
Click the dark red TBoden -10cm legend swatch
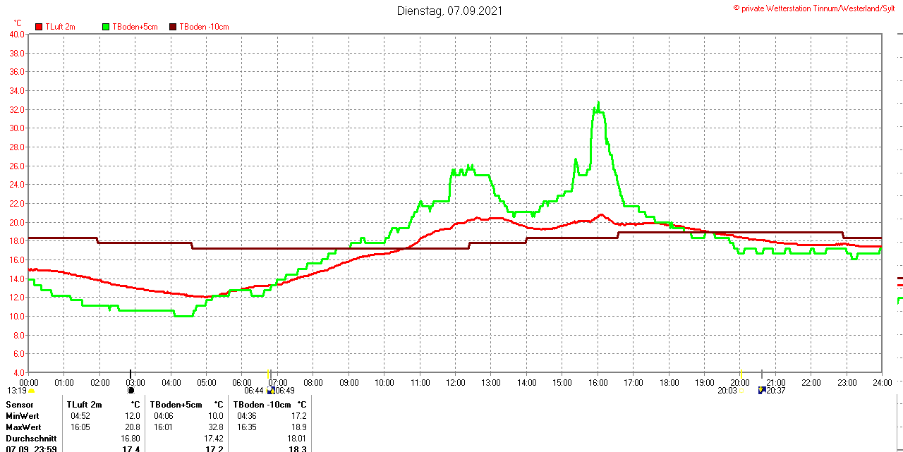173,27
